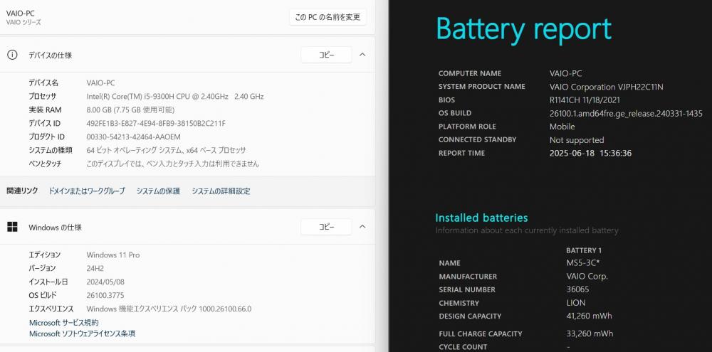Select the system product name VJPH22C11N
Screen dimensions: 712x352
(x=606, y=87)
